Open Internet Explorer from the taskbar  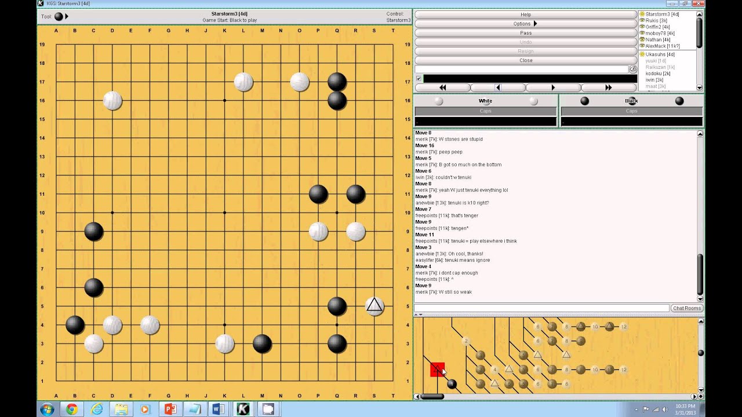click(x=96, y=409)
